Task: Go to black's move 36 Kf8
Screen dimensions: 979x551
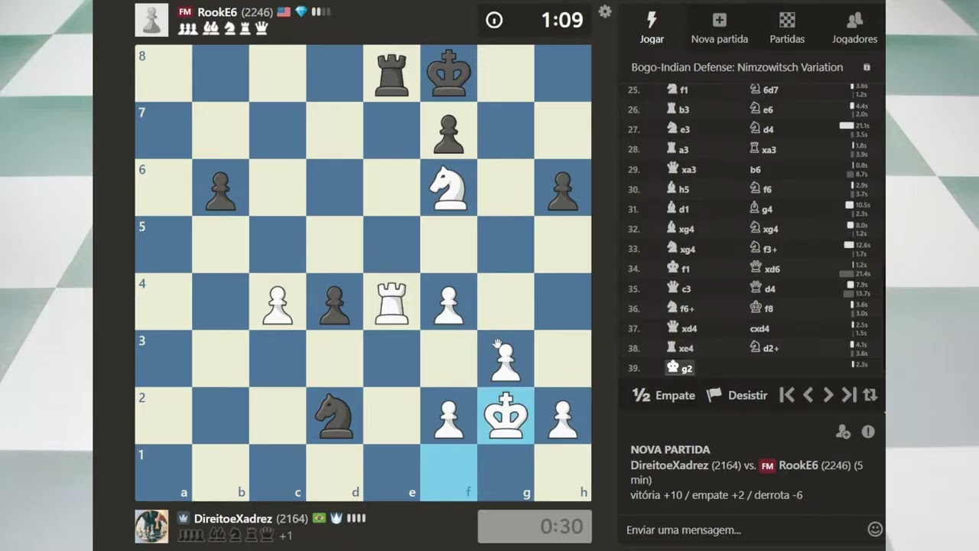Action: coord(761,308)
